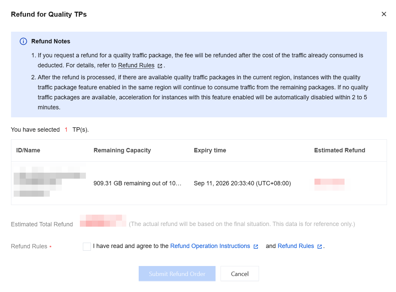Close the Refund for Quality TPs dialog

click(384, 14)
